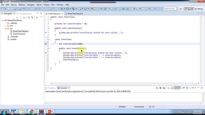This screenshot has height=115, width=205.
Task: Switch to the Navigator view tab
Action: tap(8, 13)
